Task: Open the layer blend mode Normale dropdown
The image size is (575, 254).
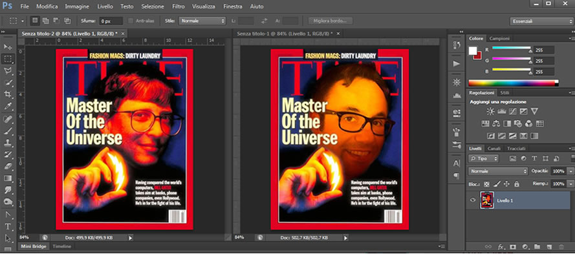Action: pyautogui.click(x=497, y=171)
